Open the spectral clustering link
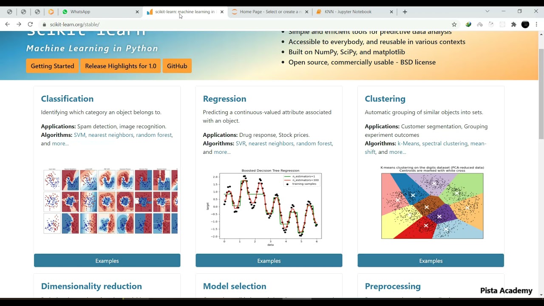The image size is (544, 306). tap(445, 143)
